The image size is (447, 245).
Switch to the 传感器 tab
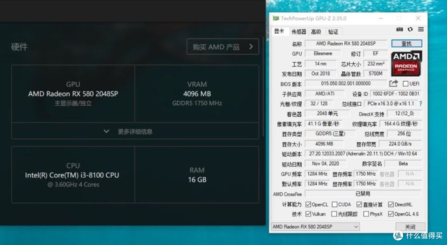299,32
